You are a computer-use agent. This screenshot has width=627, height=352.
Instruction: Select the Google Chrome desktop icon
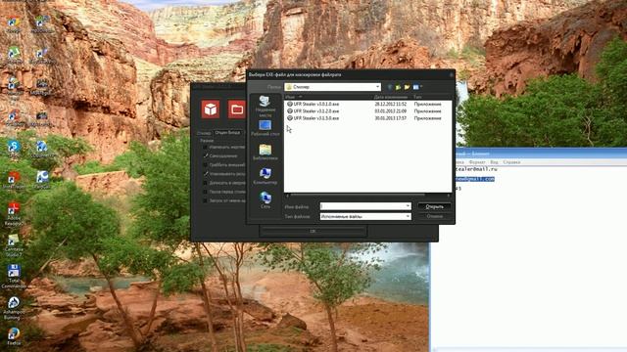tap(13, 22)
